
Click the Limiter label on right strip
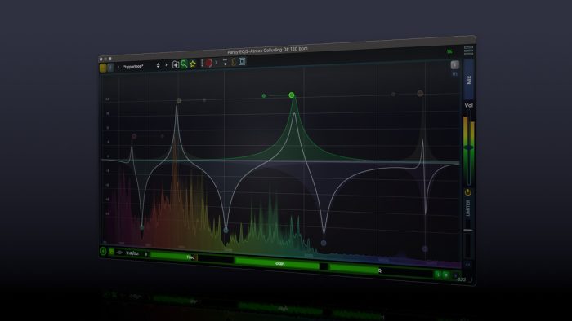click(468, 208)
